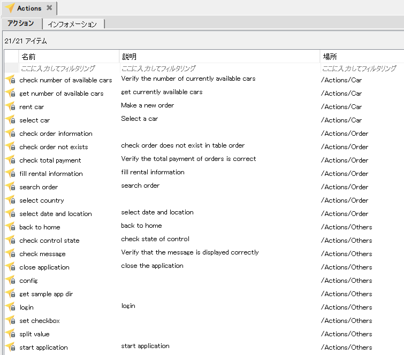This screenshot has width=404, height=355.
Task: Click the icon next to 'split value'
Action: point(10,334)
